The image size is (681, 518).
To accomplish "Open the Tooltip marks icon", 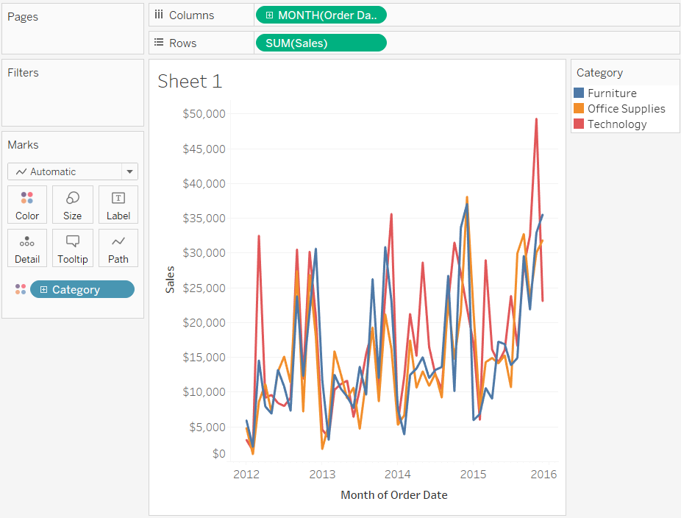I will pos(72,247).
